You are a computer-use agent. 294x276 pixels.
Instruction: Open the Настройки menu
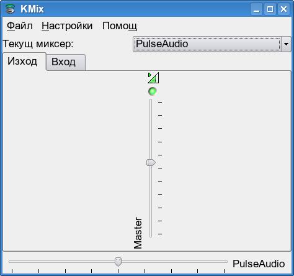point(67,26)
